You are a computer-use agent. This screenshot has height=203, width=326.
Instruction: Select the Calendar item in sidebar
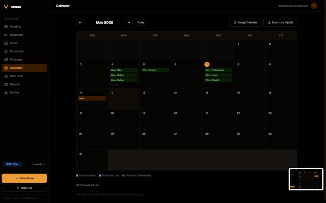point(24,68)
